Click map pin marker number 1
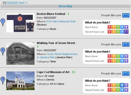The image size is (131, 95). tap(3, 22)
